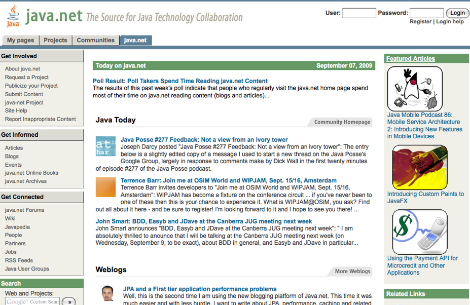Screen dimensions: 470x305
Task: Click the java.net header logo
Action: 53,16
